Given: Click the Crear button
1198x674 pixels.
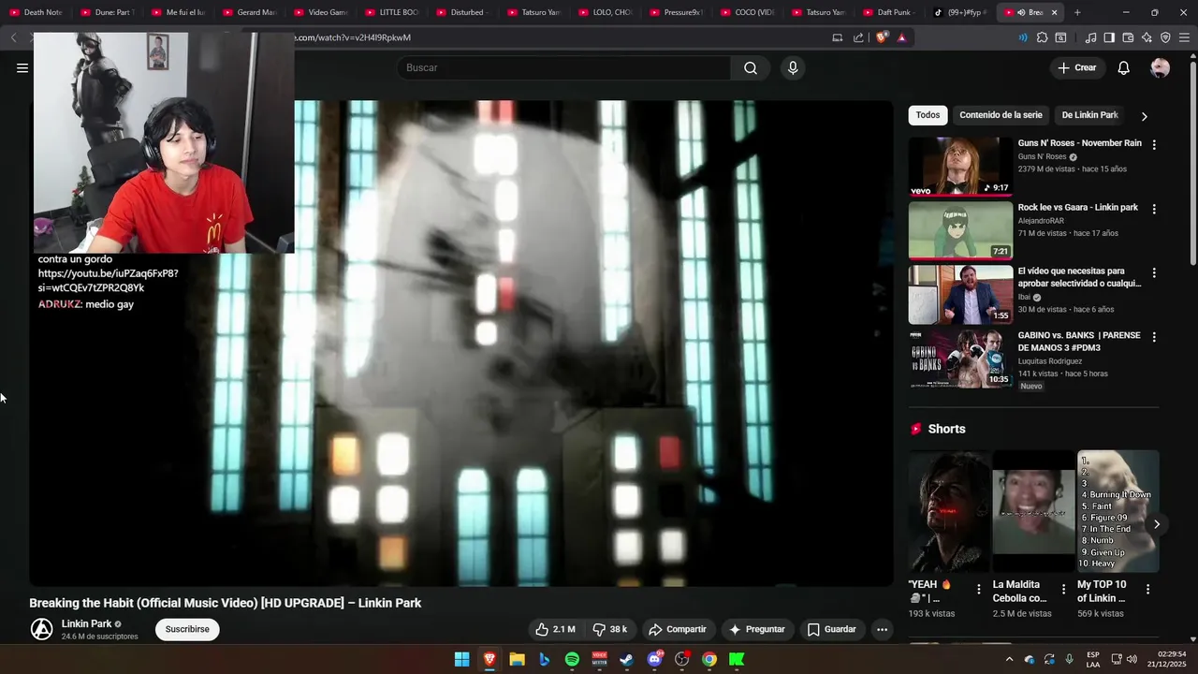Looking at the screenshot, I should pos(1076,67).
